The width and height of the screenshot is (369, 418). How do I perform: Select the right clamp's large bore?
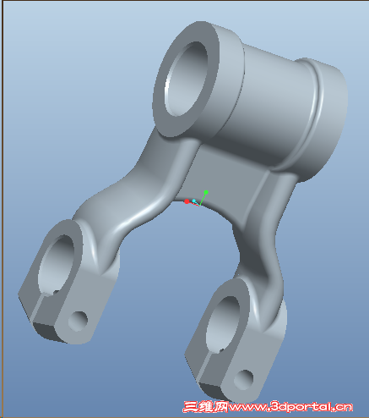pyautogui.click(x=224, y=324)
